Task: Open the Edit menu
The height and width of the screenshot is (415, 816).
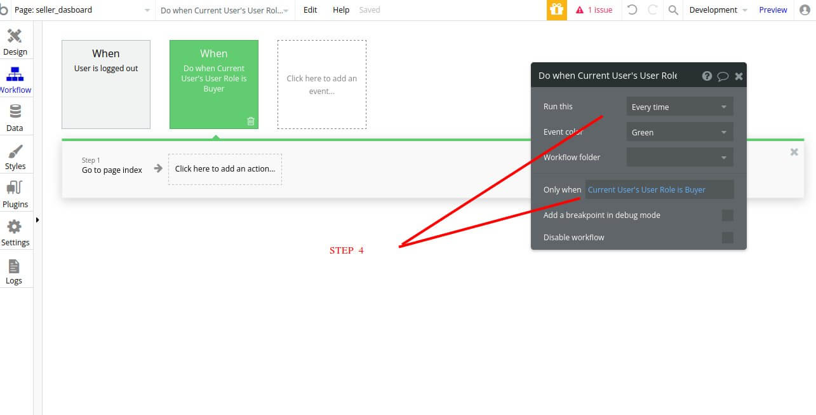Action: point(310,10)
